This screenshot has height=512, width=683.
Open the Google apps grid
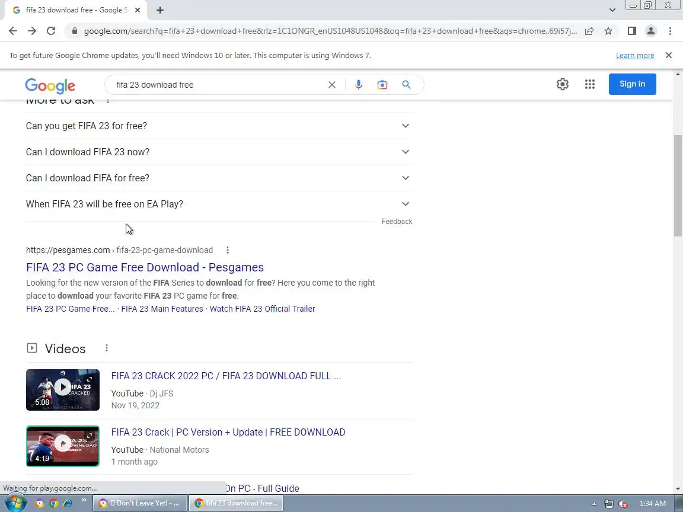click(590, 84)
